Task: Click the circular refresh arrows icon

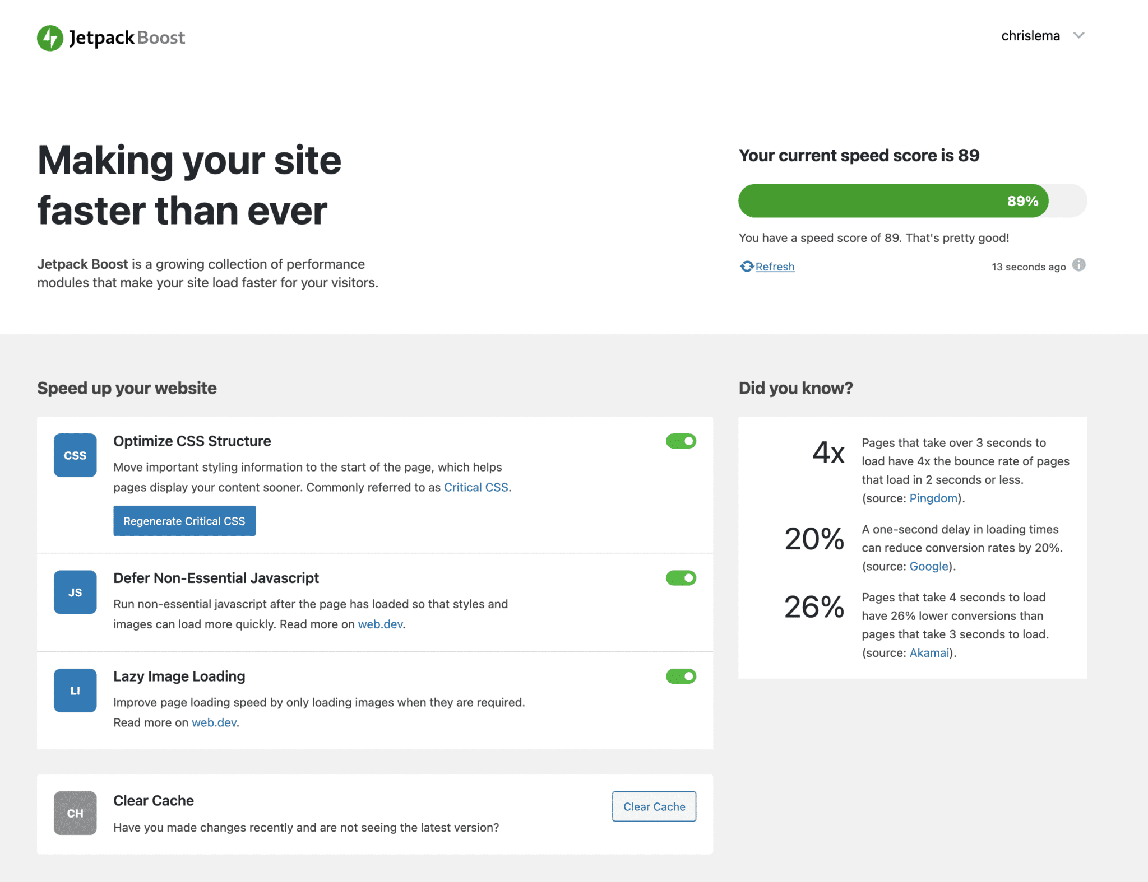Action: (746, 267)
